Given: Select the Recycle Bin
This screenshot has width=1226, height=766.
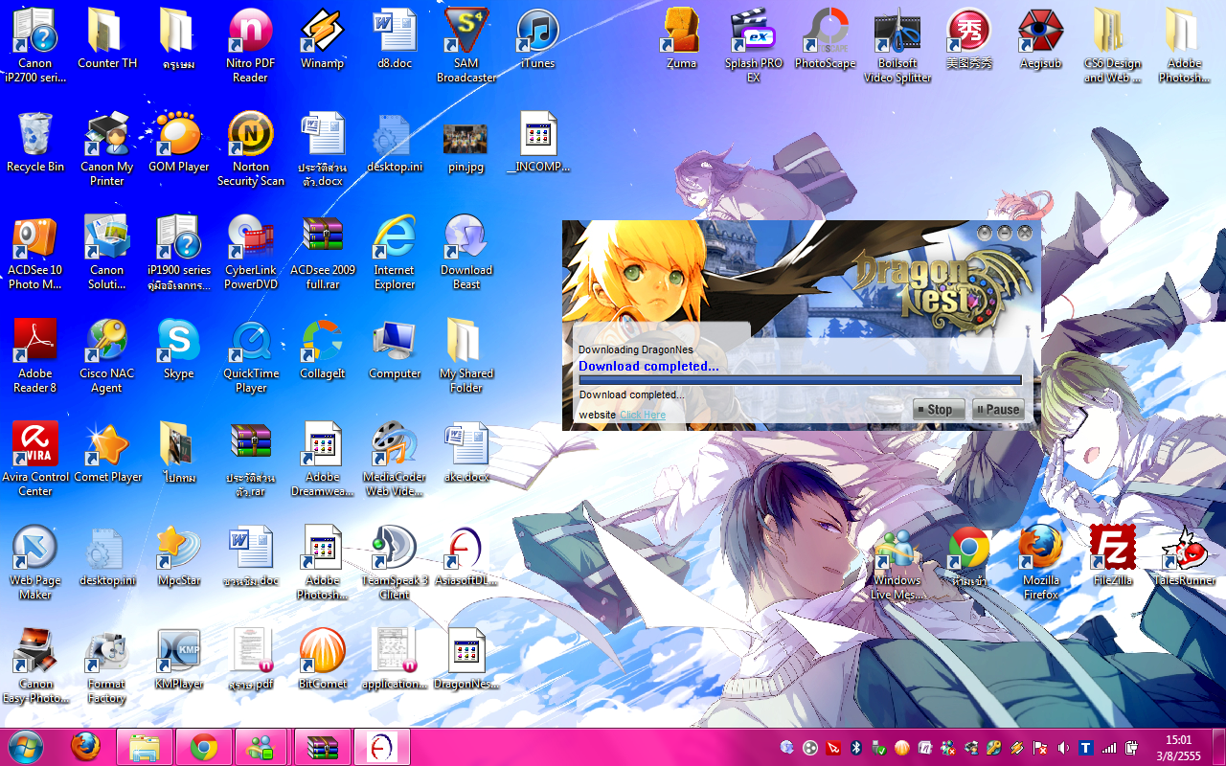Looking at the screenshot, I should pyautogui.click(x=35, y=142).
